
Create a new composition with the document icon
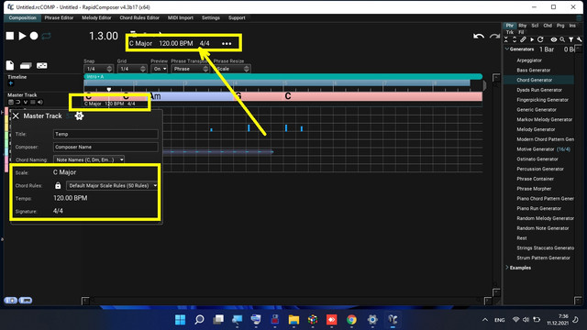[10, 65]
